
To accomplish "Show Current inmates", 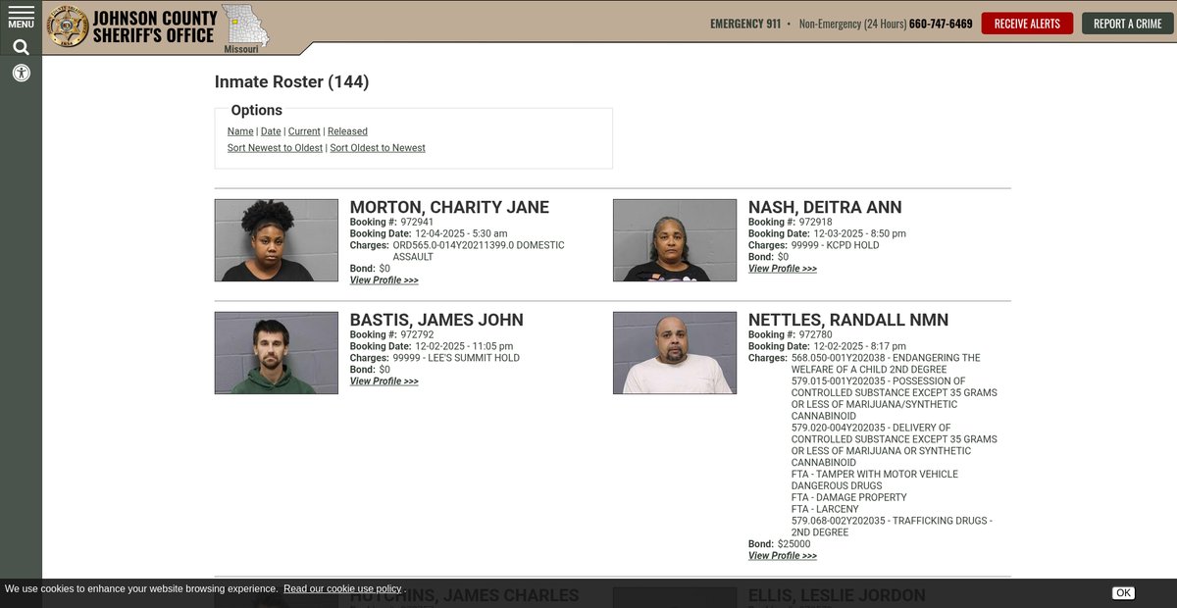I will 304,131.
